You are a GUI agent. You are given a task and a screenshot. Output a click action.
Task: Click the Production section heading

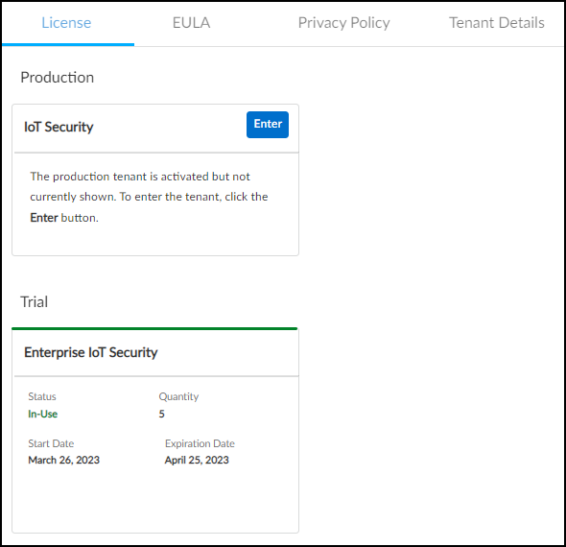[57, 78]
